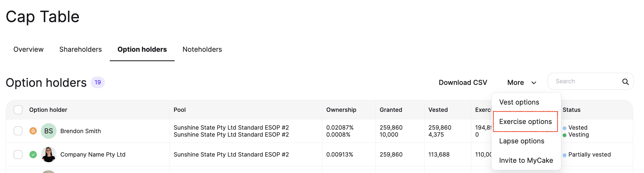Switch to the Shareholders tab
The image size is (644, 173).
tap(81, 49)
